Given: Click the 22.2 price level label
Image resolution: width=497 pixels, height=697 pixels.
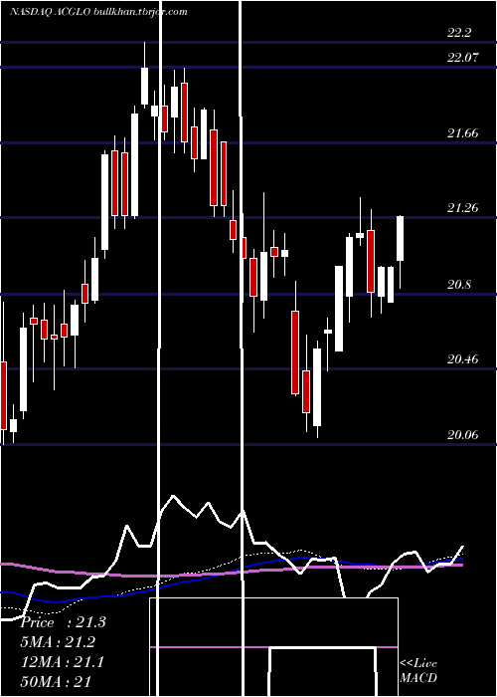Looking at the screenshot, I should pyautogui.click(x=459, y=33).
